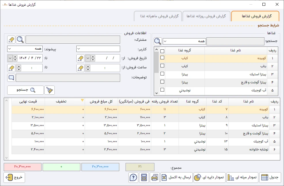The width and height of the screenshot is (284, 186).
Task: Toggle the select-all foods header checkbox
Action: click(162, 51)
